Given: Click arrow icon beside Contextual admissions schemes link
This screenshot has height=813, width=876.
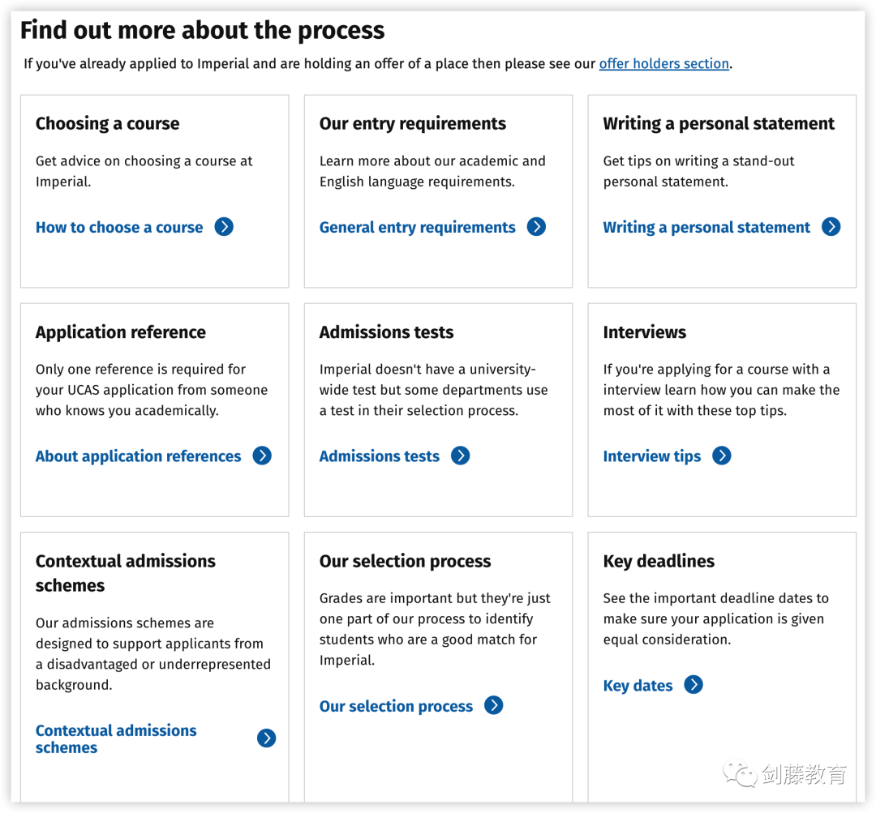Looking at the screenshot, I should click(267, 738).
